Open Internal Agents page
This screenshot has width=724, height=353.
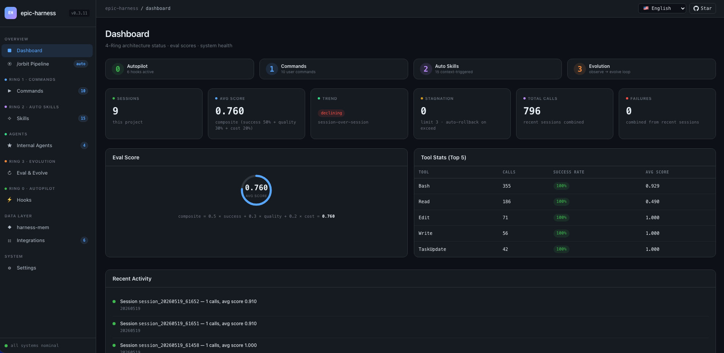tap(47, 146)
